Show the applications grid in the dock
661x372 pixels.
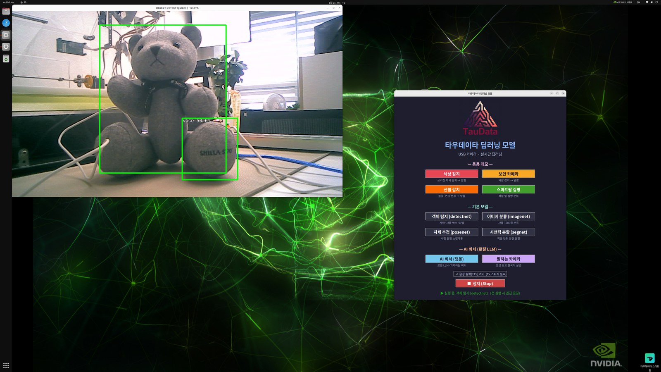tap(6, 365)
